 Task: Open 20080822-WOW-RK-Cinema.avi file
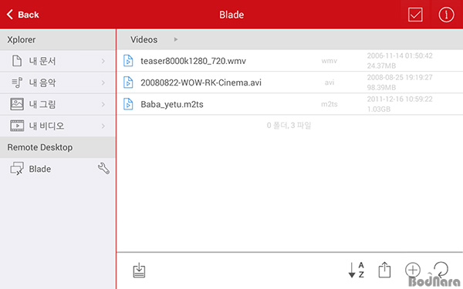coord(289,82)
